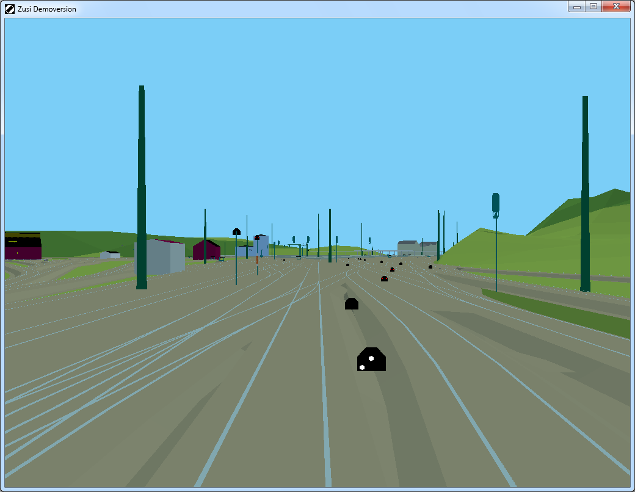Click the Zusi application icon in title bar

coord(10,9)
